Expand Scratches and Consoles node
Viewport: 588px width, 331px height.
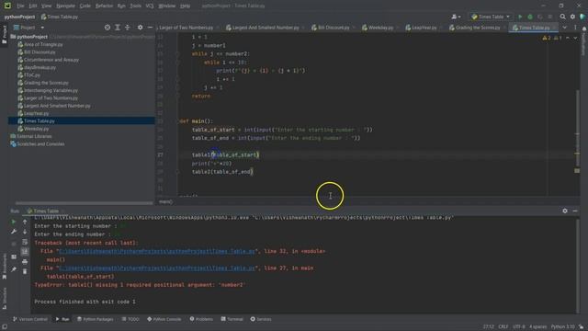38,143
